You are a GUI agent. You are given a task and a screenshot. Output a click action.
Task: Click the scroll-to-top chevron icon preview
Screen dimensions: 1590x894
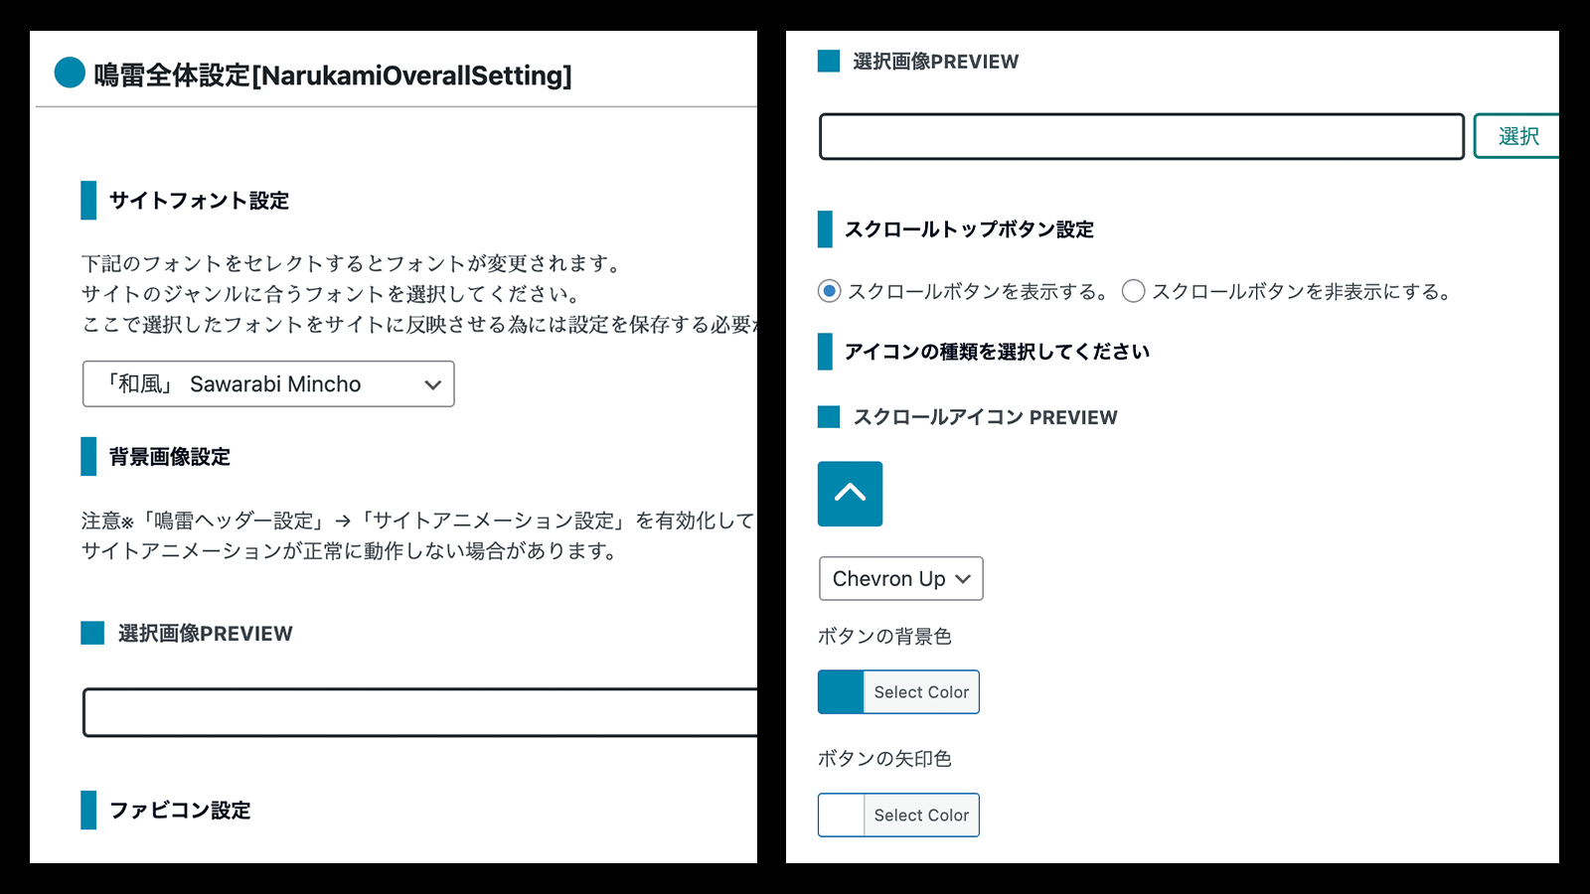point(850,493)
